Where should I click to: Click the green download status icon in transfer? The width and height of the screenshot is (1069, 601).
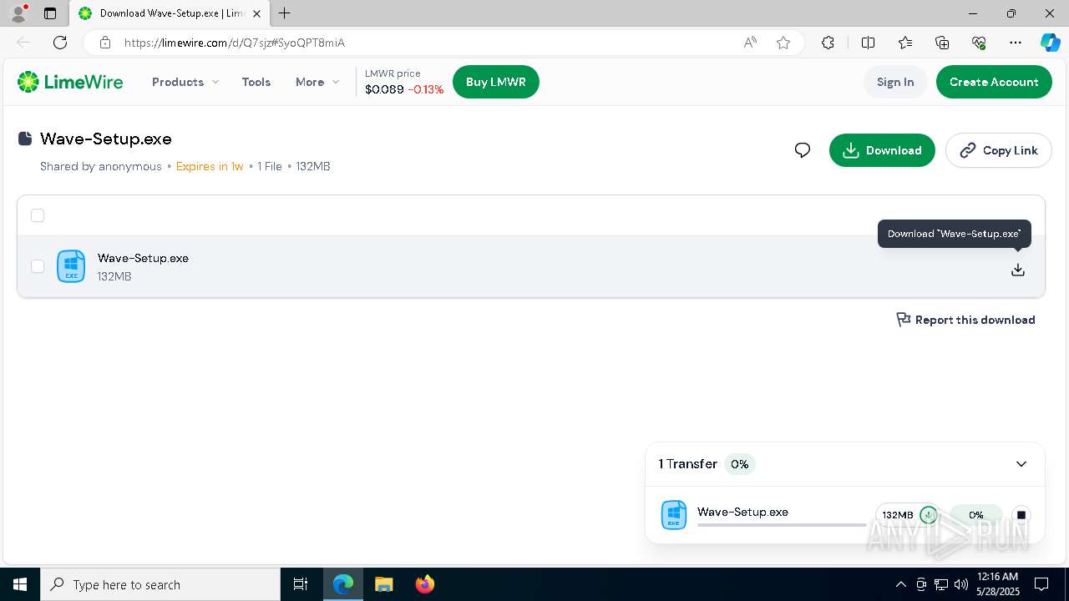pyautogui.click(x=928, y=515)
